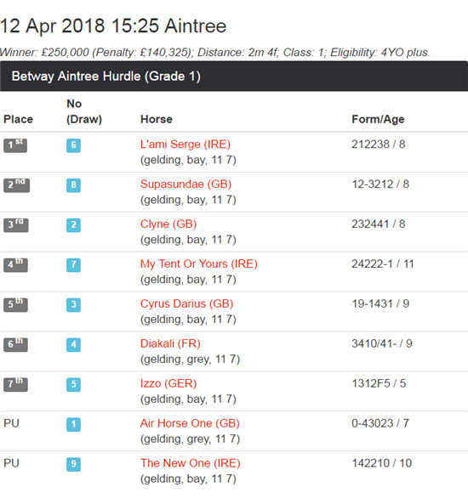
Task: Click the blue number 9 badge
Action: tap(73, 464)
